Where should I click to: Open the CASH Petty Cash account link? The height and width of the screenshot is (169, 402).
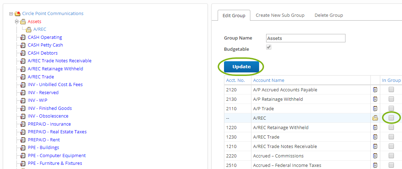click(45, 45)
